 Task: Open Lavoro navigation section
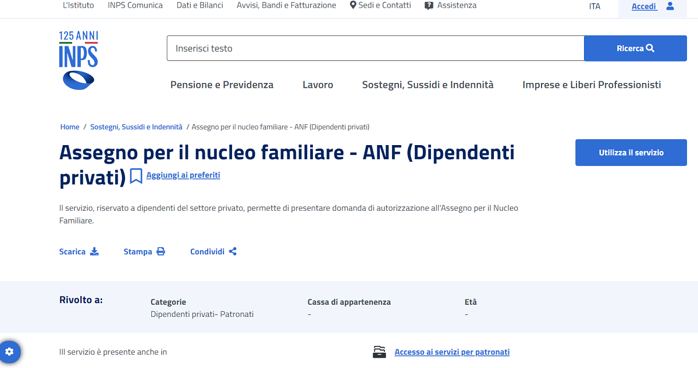318,85
